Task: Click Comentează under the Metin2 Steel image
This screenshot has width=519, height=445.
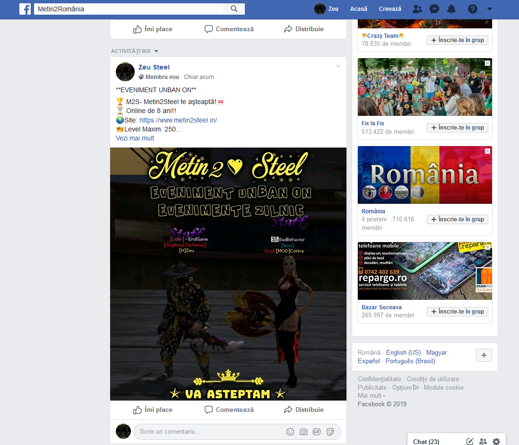Action: coord(229,410)
